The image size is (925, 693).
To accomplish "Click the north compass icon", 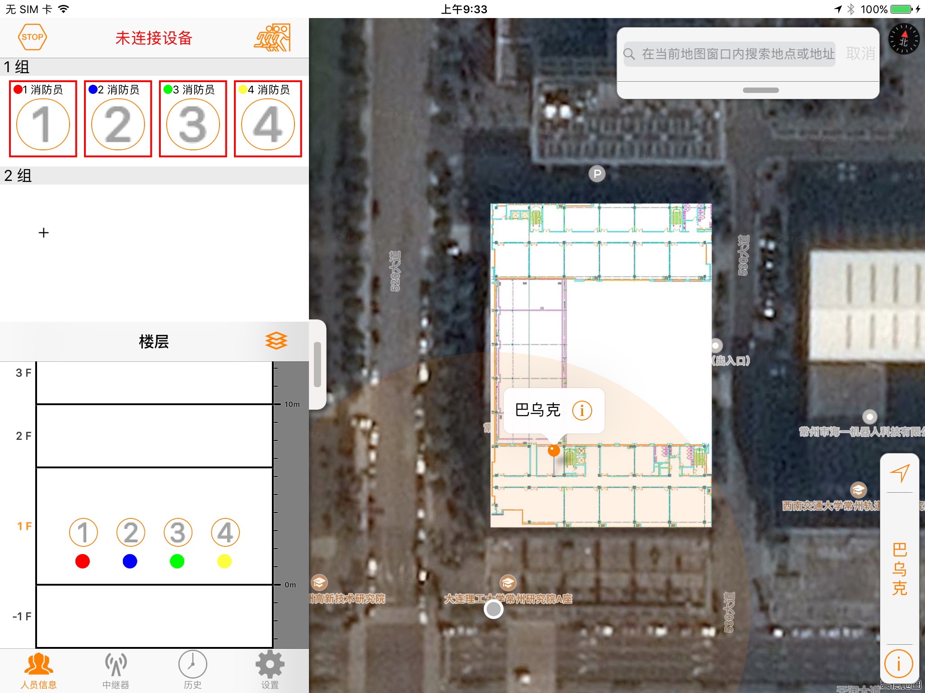I will [904, 39].
